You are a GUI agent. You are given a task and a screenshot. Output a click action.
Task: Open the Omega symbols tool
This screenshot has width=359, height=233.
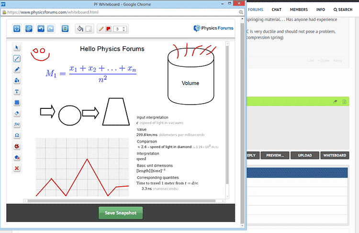pos(17,135)
